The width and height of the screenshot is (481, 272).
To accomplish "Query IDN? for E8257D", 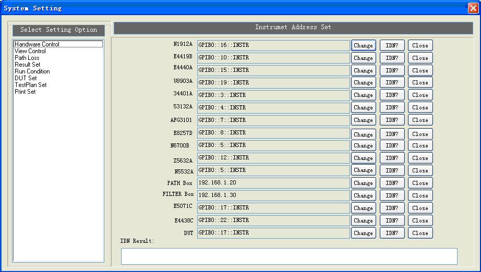I will [392, 134].
